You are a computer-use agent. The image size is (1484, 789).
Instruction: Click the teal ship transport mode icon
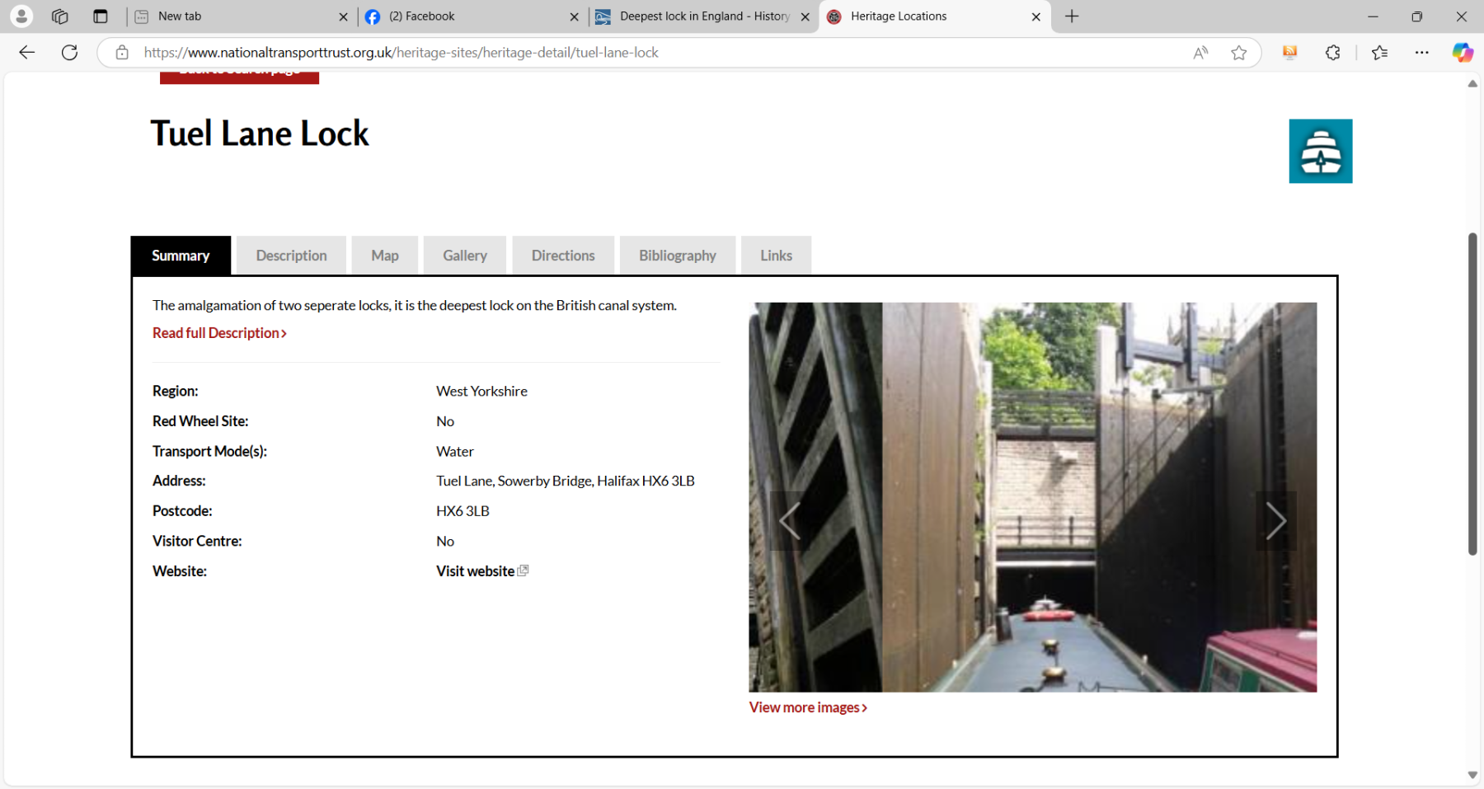coord(1321,151)
